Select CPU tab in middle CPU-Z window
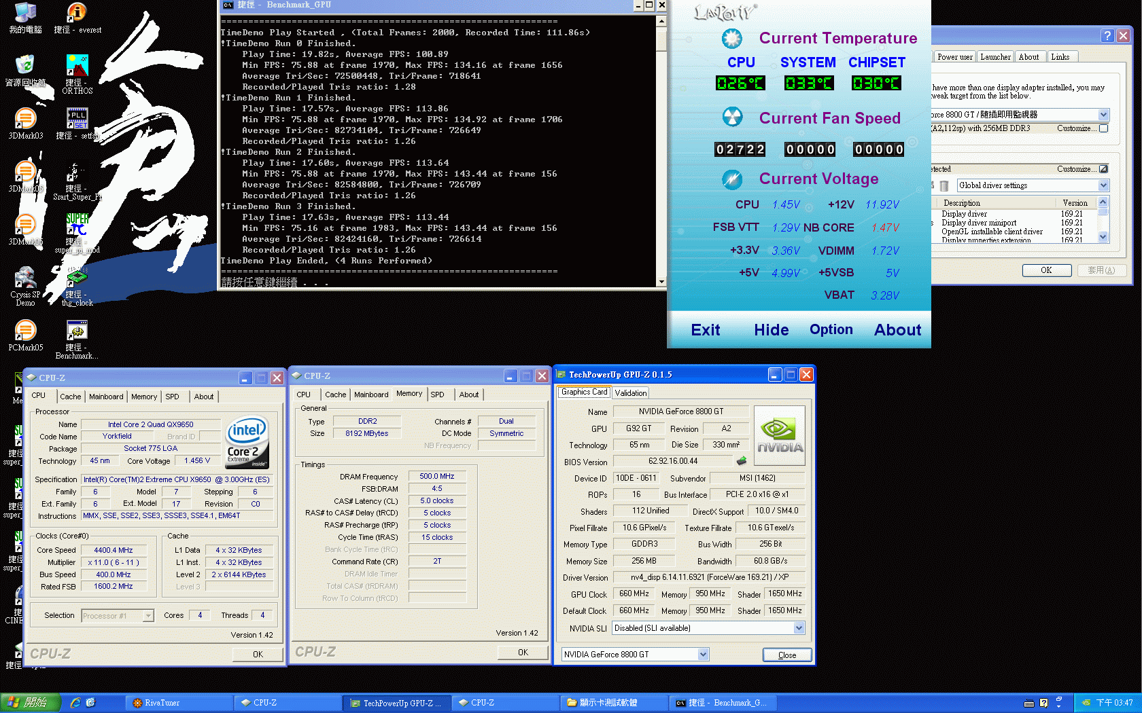This screenshot has height=713, width=1142. pos(303,395)
